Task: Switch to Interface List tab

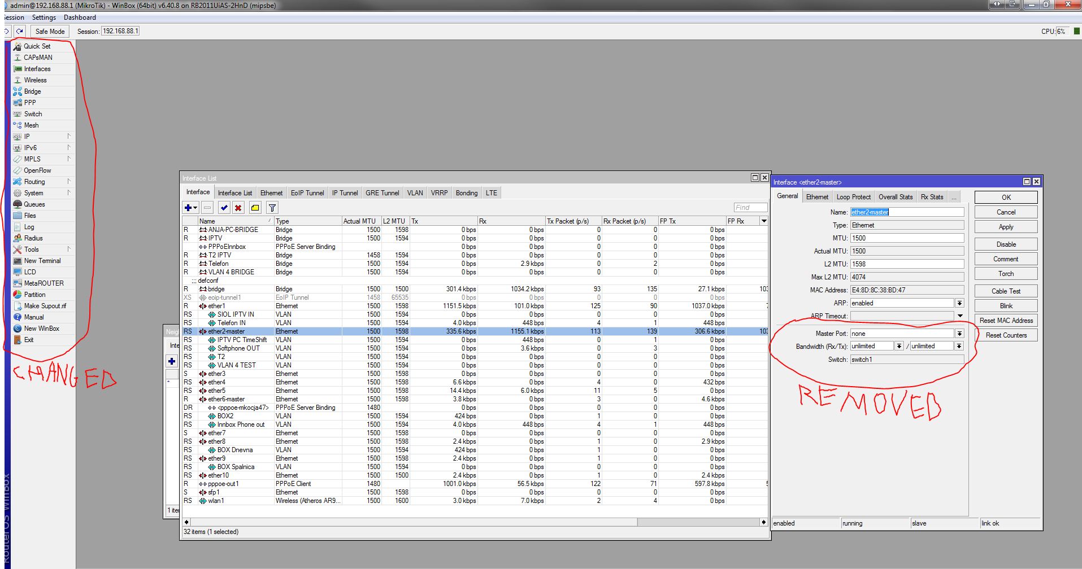Action: (x=235, y=193)
